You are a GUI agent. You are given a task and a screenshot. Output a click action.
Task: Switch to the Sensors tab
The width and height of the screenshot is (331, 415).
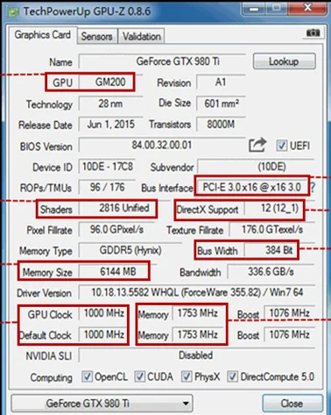click(x=97, y=36)
